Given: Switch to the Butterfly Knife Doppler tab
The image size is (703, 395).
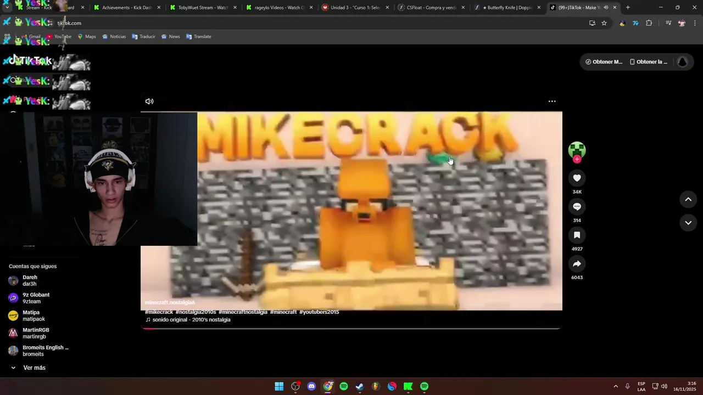Looking at the screenshot, I should (507, 8).
